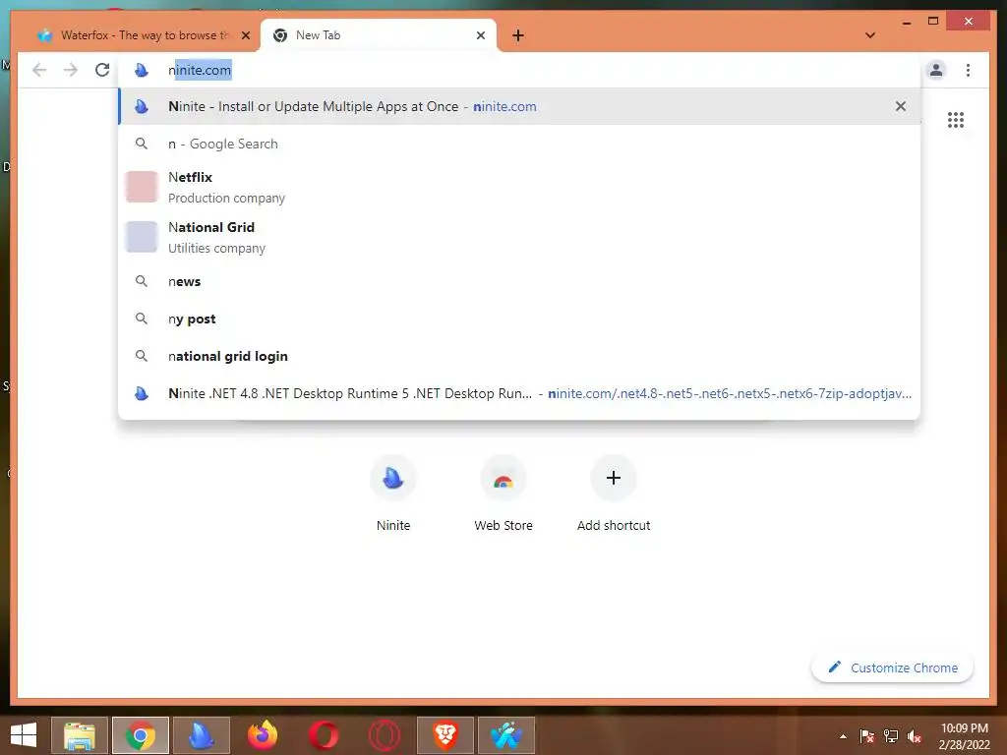
Task: Click the Chrome taskbar icon
Action: [x=140, y=735]
